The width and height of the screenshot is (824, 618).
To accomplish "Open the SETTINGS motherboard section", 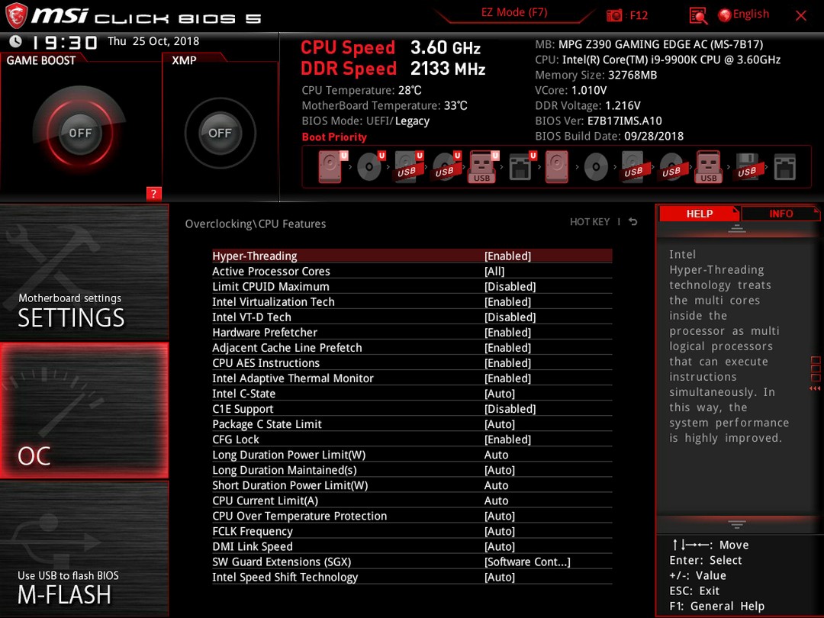I will (84, 272).
